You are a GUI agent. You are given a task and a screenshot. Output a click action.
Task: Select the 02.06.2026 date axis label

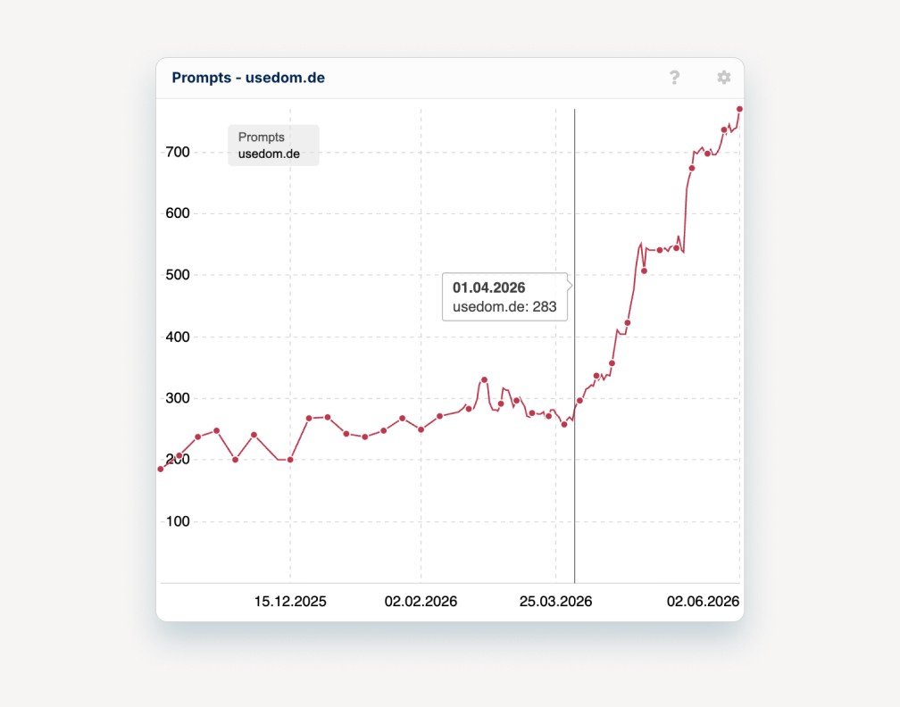point(703,602)
